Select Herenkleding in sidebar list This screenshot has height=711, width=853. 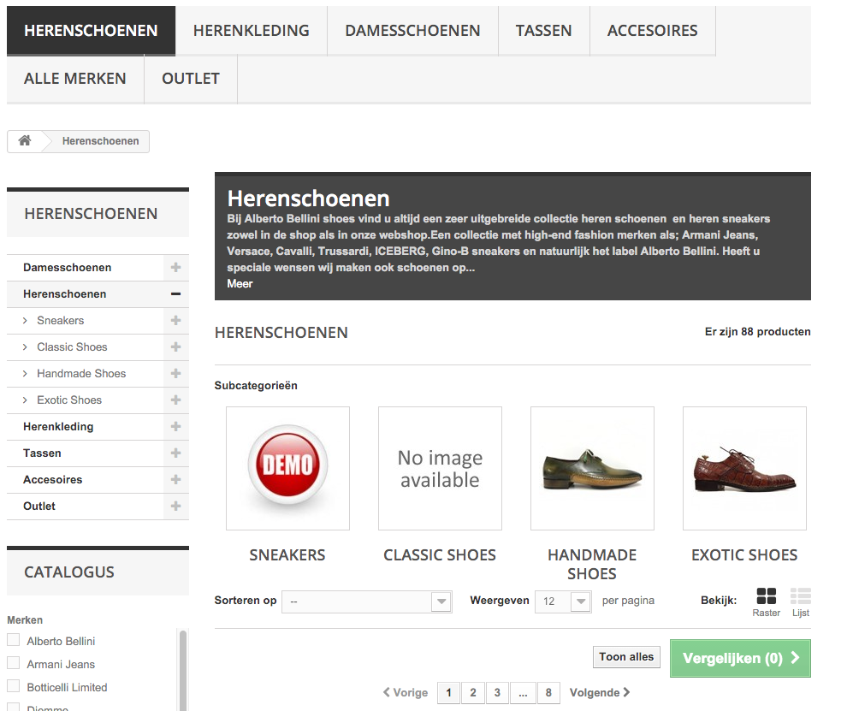[58, 426]
